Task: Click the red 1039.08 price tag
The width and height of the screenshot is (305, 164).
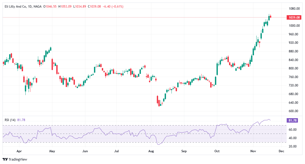Action: 295,17
